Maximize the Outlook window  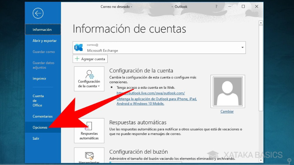[x=243, y=7]
